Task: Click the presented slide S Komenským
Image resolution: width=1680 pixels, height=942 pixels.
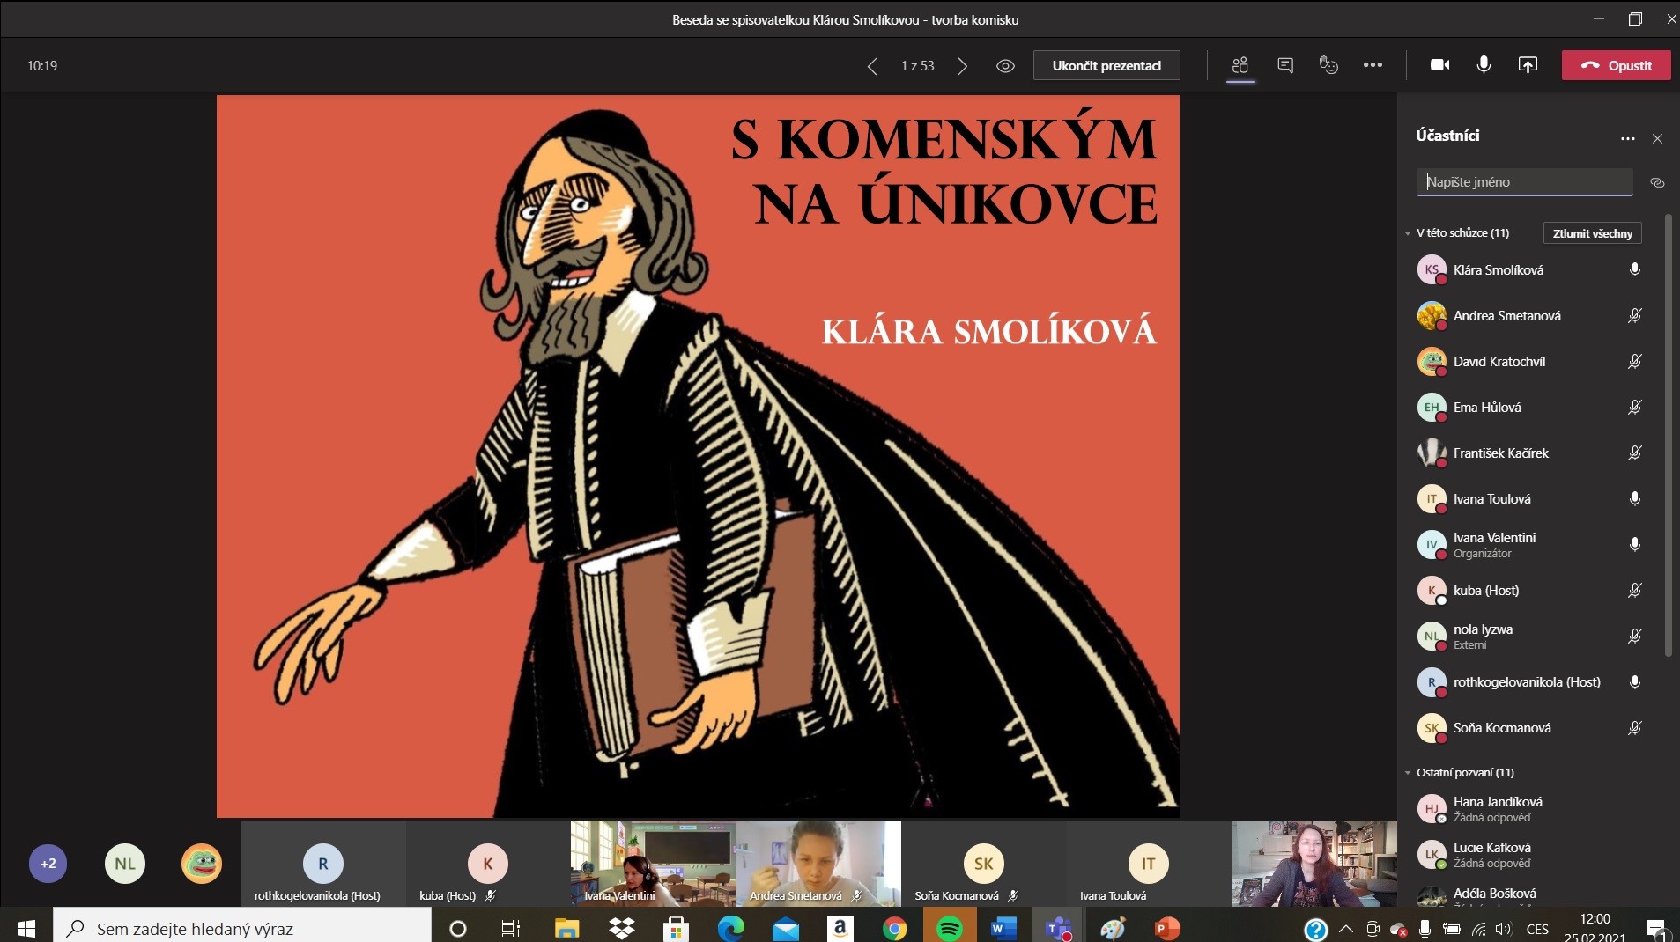Action: [x=698, y=456]
